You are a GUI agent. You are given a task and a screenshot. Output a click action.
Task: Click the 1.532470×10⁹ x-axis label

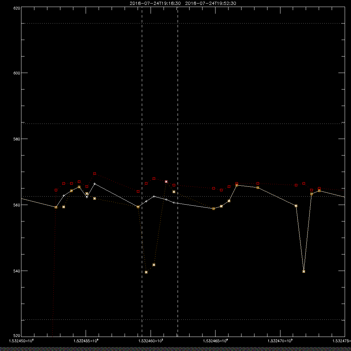pyautogui.click(x=280, y=341)
